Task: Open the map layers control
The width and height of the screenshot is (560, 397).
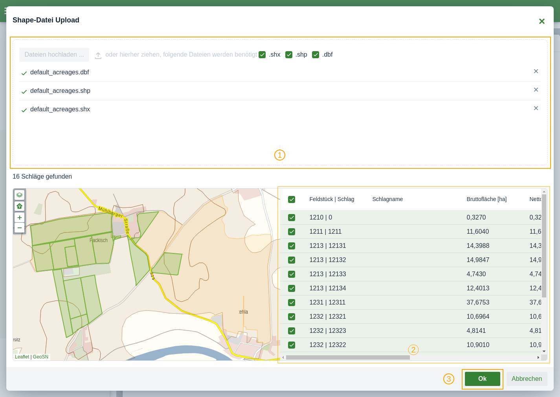Action: tap(19, 195)
